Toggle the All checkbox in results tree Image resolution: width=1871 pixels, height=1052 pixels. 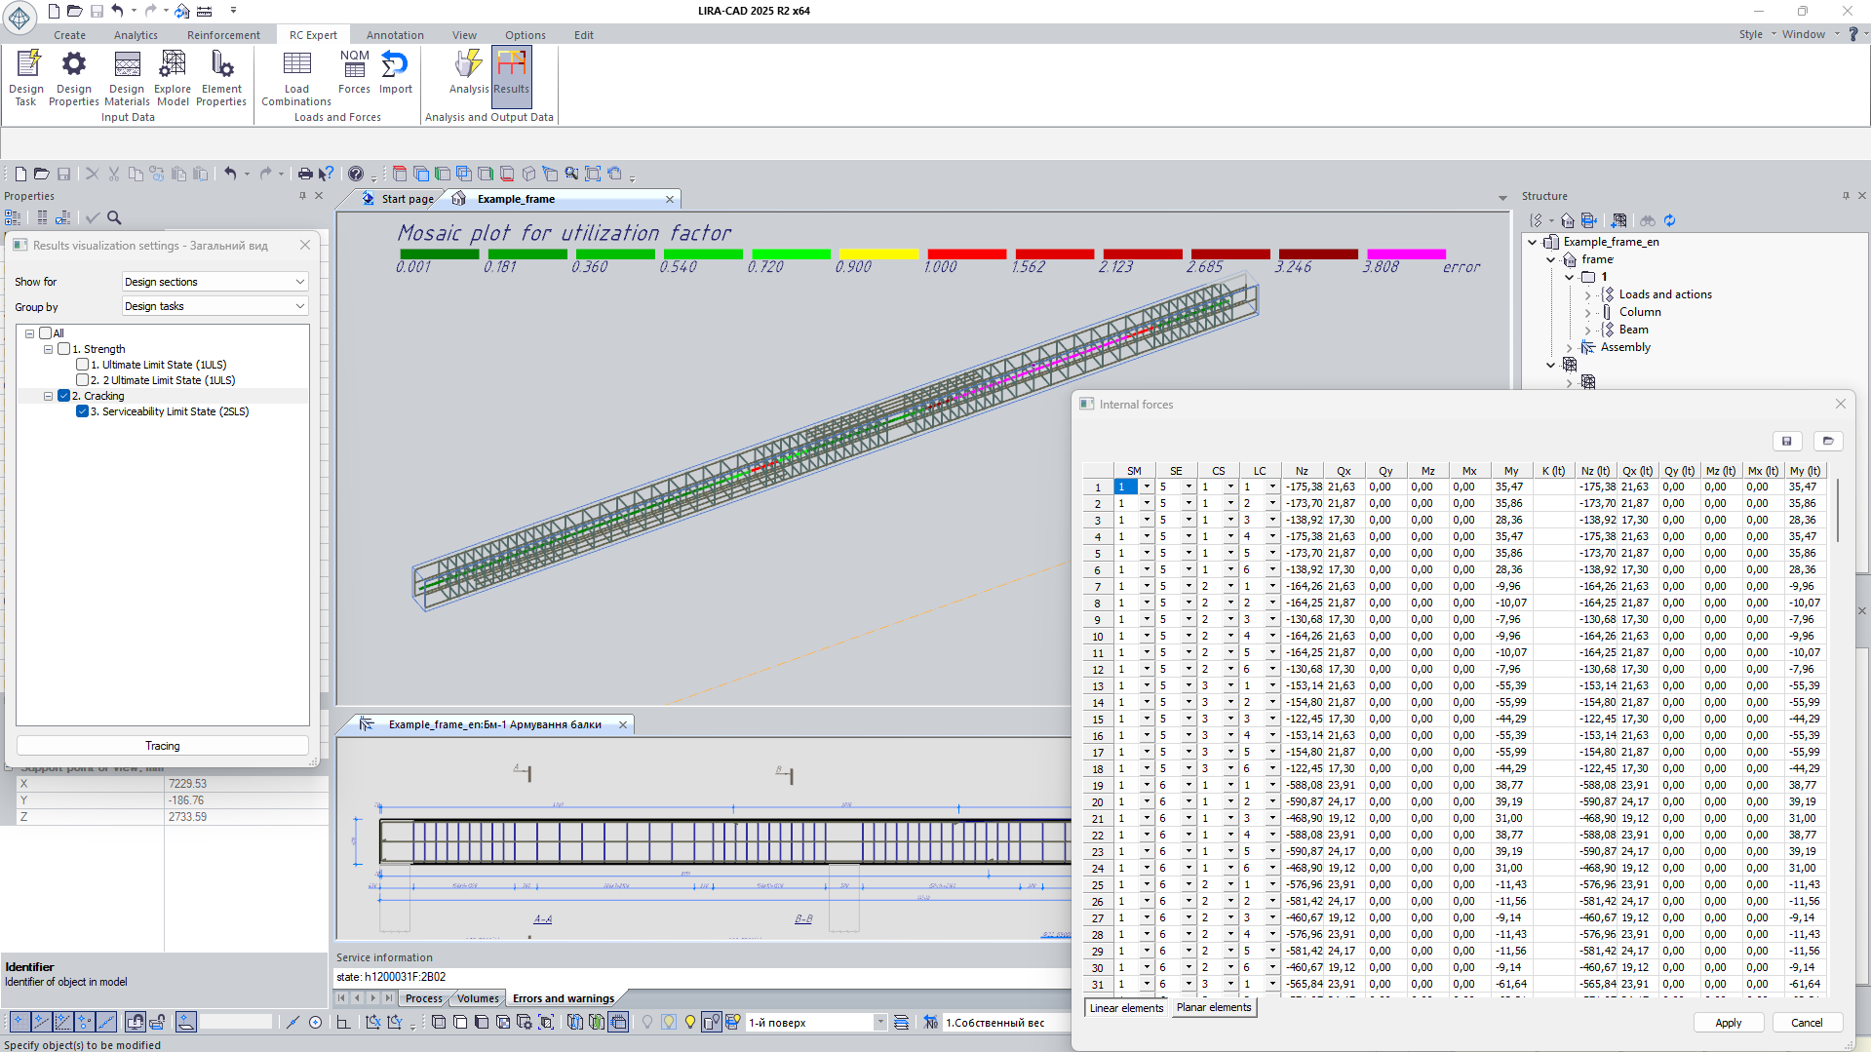pos(46,333)
